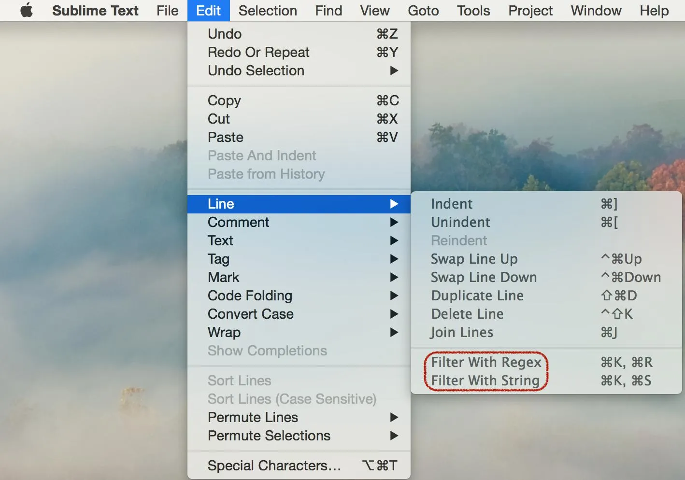Open the Selection menu
This screenshot has width=685, height=480.
tap(268, 11)
